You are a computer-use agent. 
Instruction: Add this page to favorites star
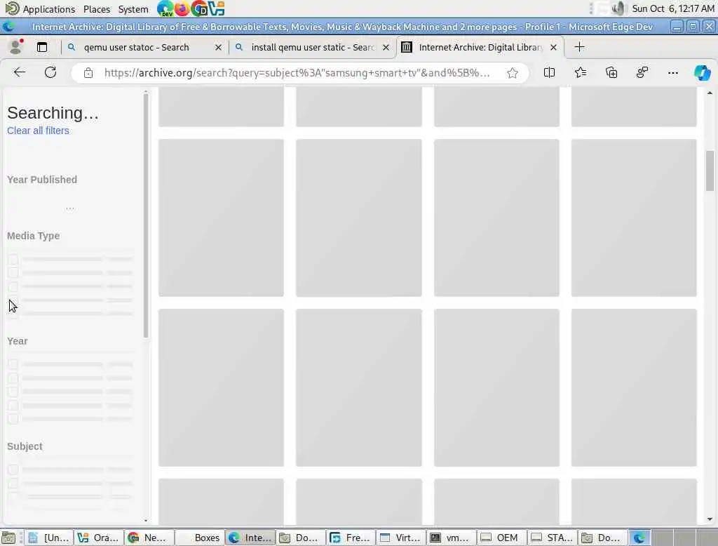(513, 73)
